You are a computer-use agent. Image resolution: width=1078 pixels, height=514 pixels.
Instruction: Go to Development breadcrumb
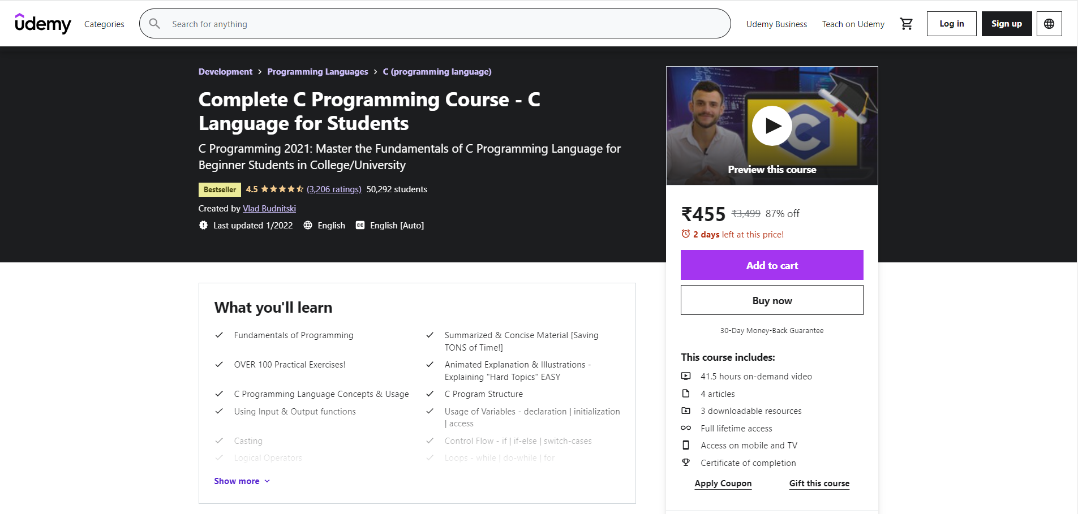pos(225,71)
